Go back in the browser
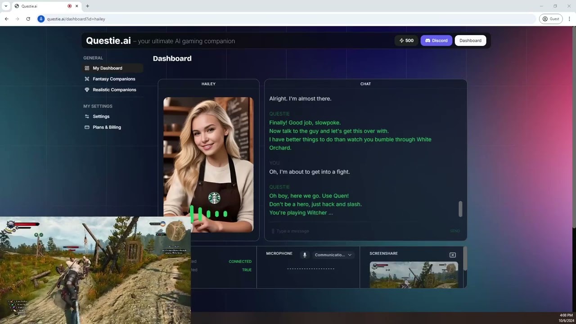The height and width of the screenshot is (324, 576). pos(6,19)
